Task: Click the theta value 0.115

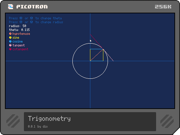Action: (x=25, y=30)
